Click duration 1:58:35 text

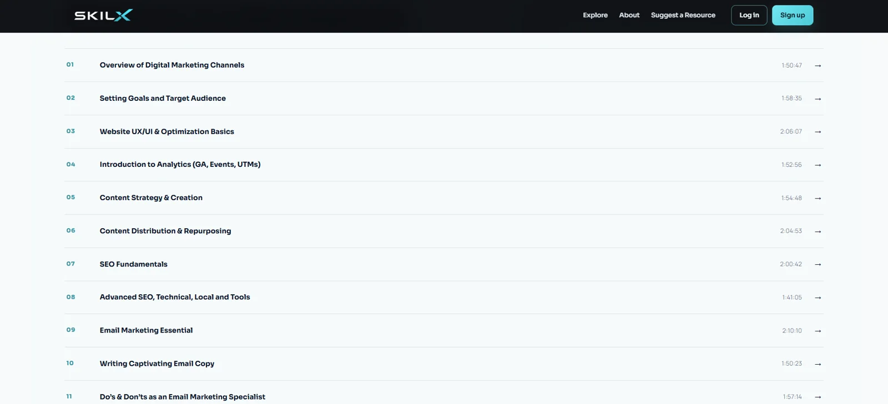[x=791, y=98]
